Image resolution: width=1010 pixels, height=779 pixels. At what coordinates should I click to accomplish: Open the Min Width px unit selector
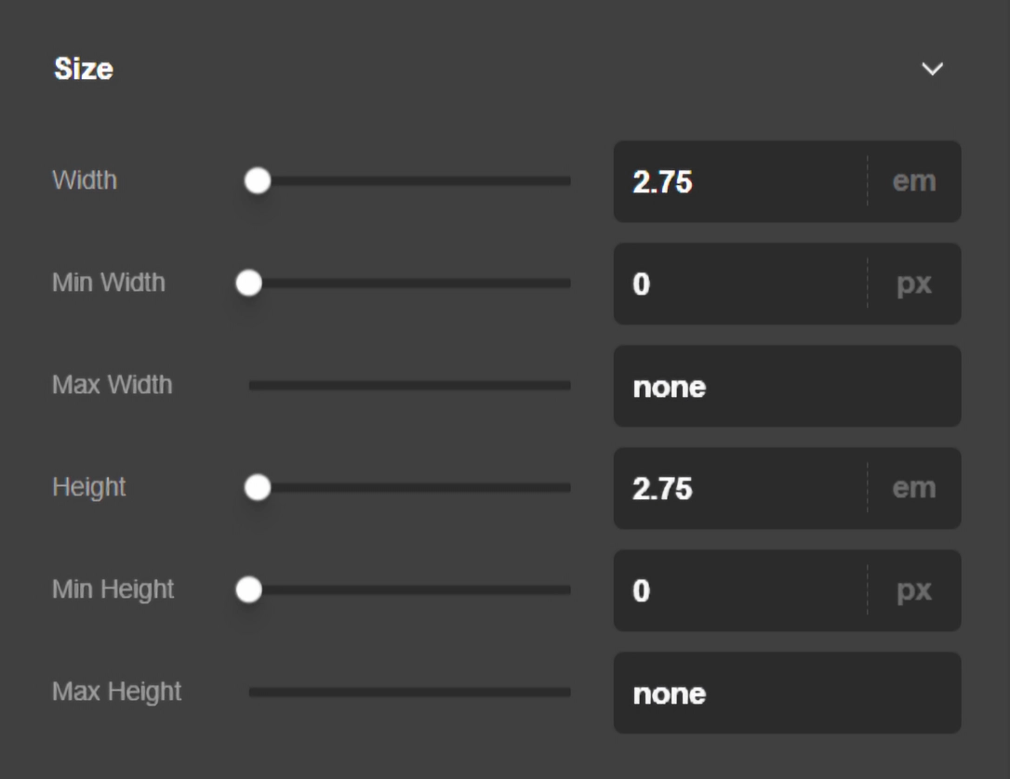coord(914,284)
